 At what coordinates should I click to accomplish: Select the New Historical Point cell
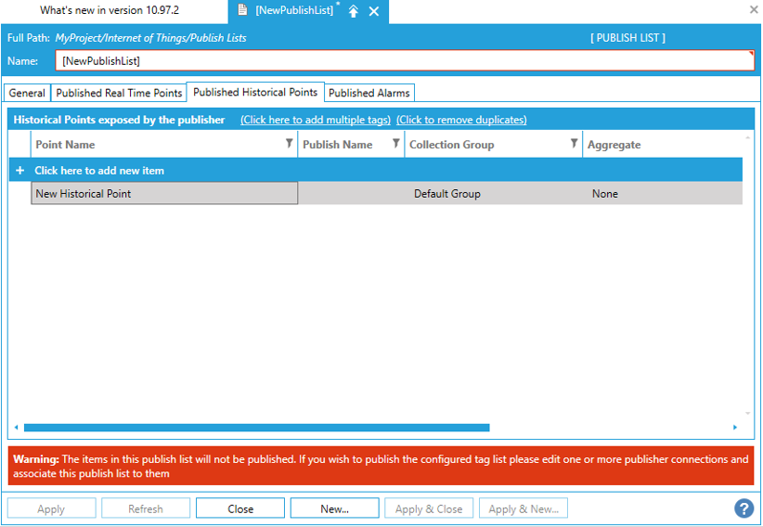[x=164, y=194]
